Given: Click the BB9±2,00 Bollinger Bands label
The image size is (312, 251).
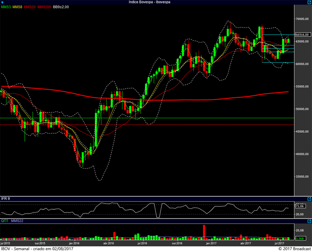Looking at the screenshot, I should (61, 7).
